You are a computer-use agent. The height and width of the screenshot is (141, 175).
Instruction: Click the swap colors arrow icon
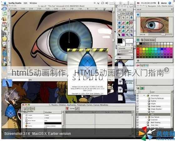[124, 40]
